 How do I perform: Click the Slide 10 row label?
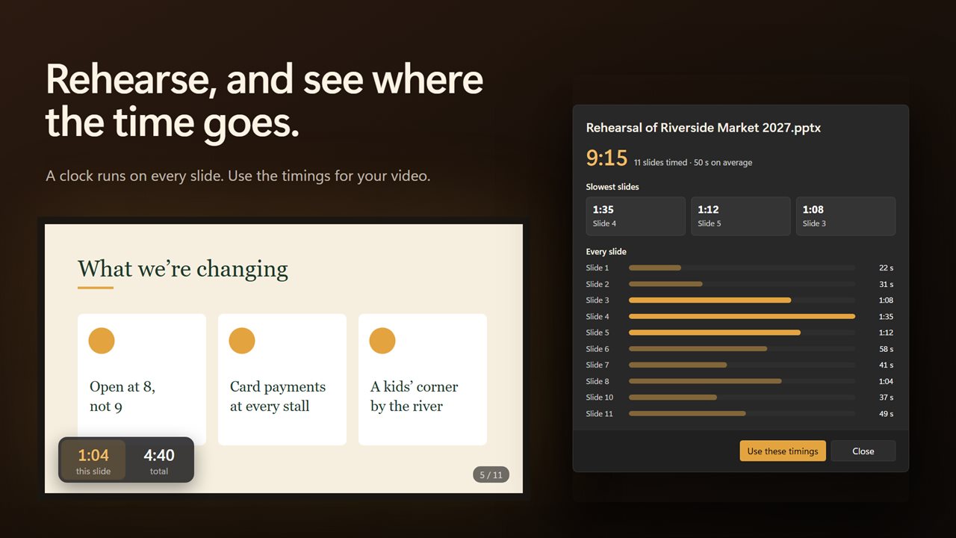click(600, 398)
